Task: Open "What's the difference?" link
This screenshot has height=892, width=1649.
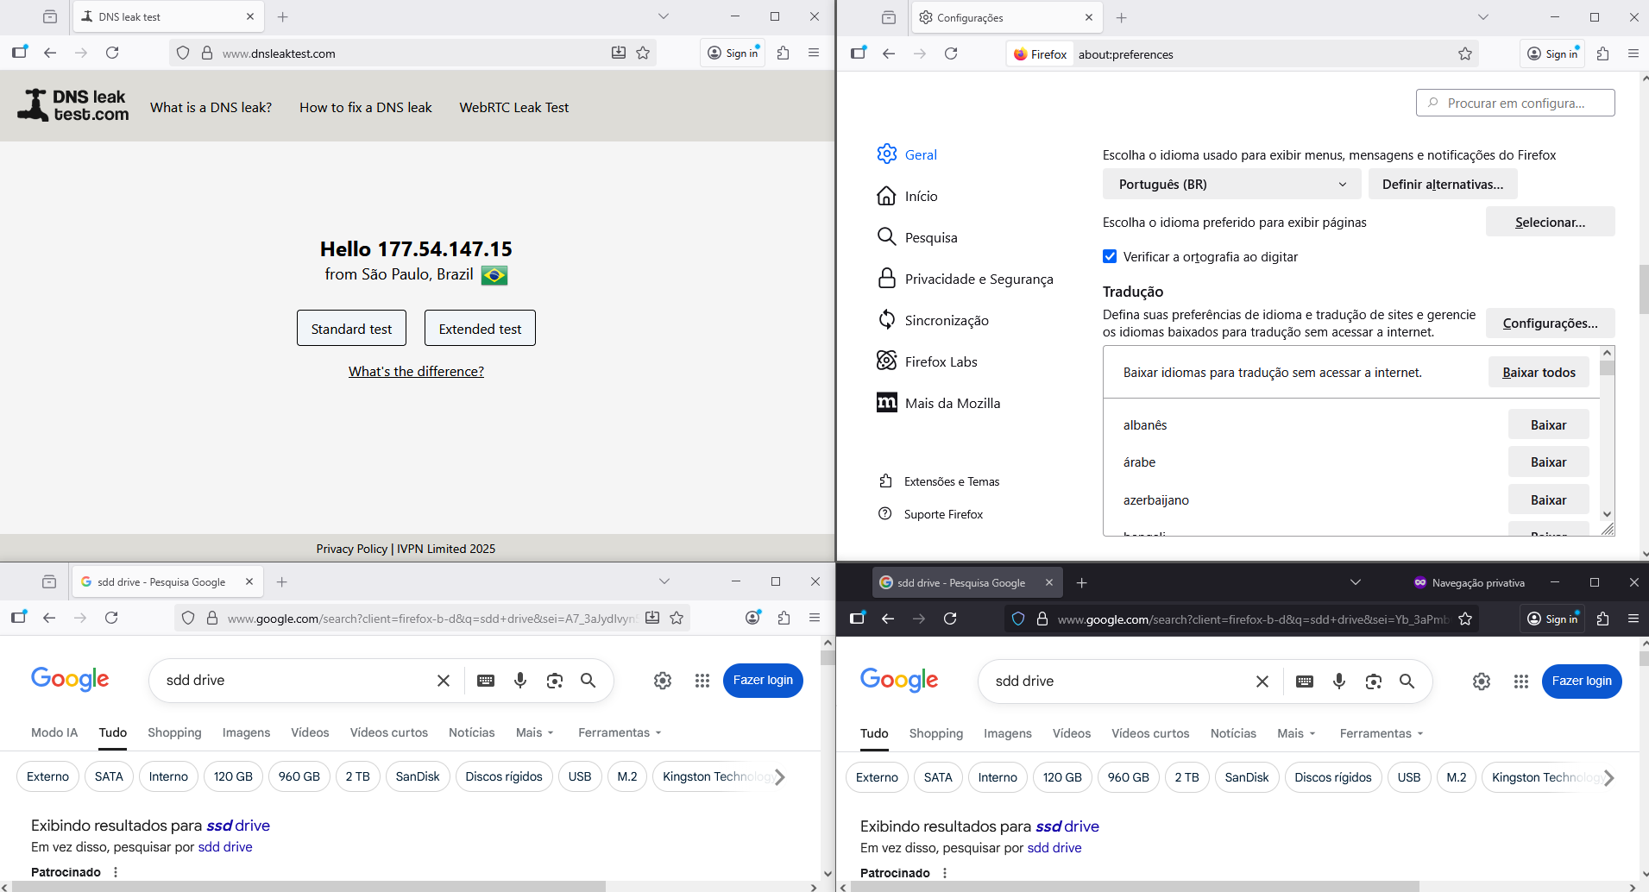Action: (x=416, y=372)
